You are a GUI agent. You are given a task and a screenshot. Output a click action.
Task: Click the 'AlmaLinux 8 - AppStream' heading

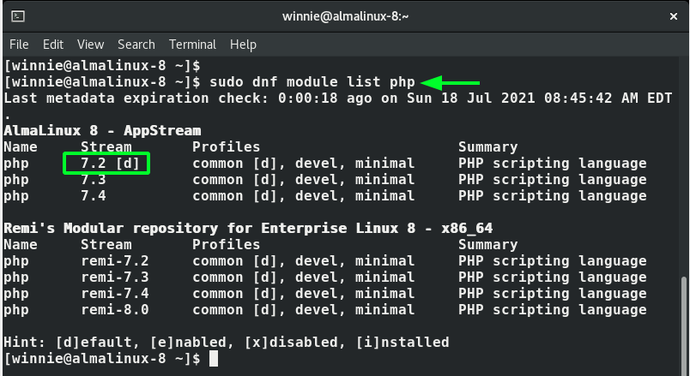click(x=102, y=130)
